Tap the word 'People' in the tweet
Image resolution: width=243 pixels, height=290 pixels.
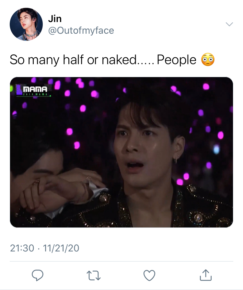(177, 60)
